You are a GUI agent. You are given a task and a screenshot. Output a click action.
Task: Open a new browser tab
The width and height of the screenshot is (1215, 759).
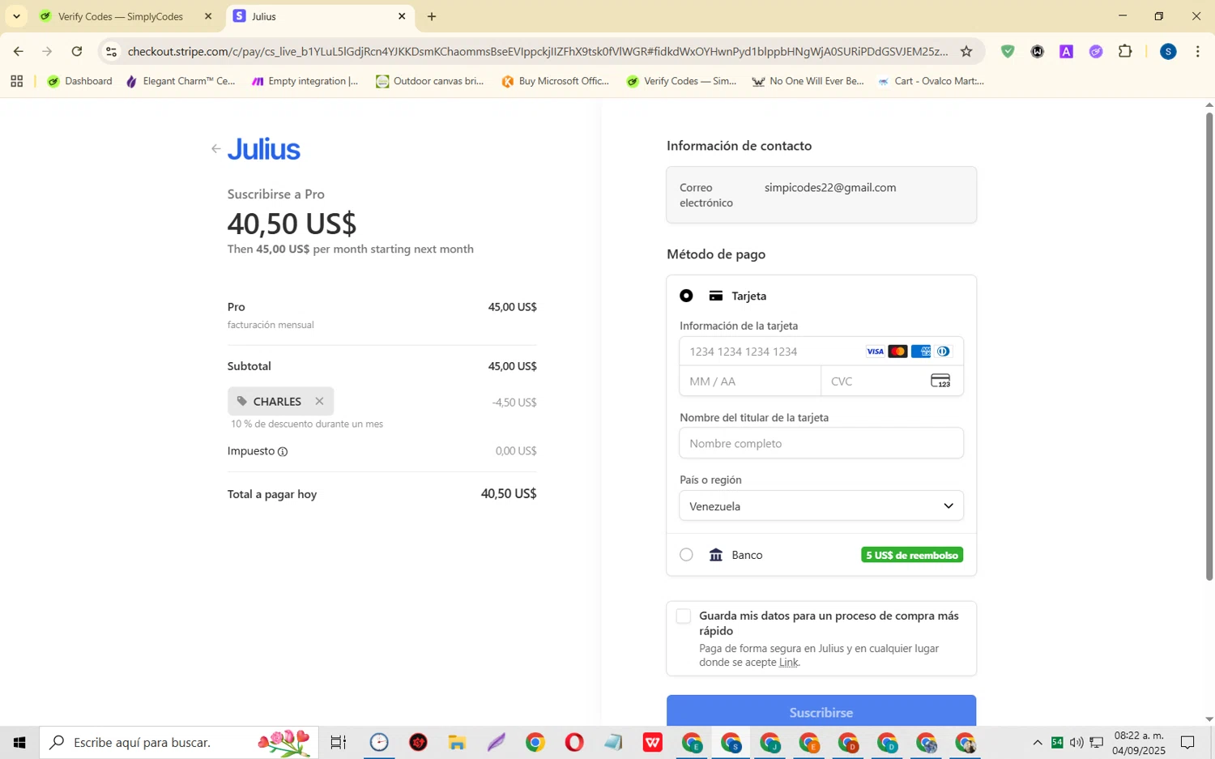[432, 16]
